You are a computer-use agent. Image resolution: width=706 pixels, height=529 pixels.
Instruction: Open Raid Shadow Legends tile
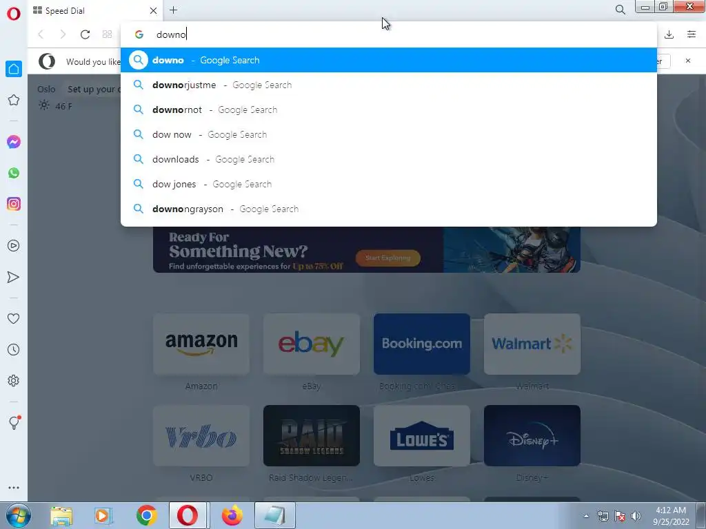click(x=312, y=435)
